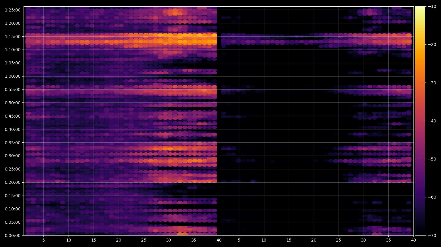The width and height of the screenshot is (441, 247).
Task: Click the 1:00:00 time axis label
Action: (x=13, y=76)
